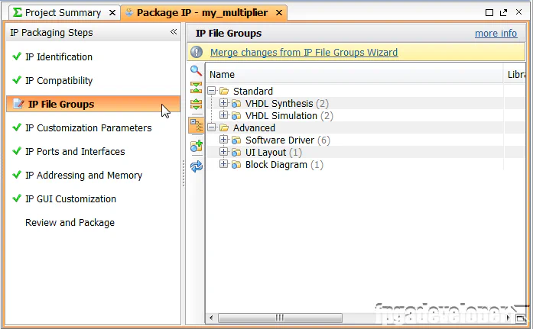Open the IP Identification step

pos(59,56)
